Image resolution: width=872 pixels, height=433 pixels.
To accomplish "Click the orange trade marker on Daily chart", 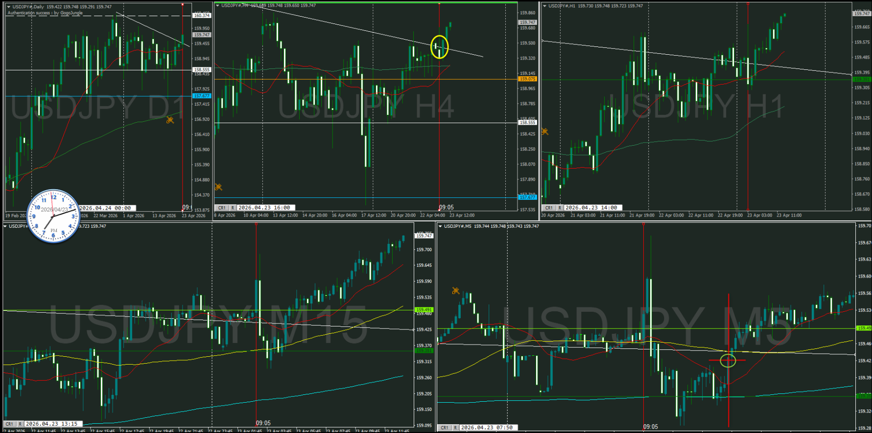I will coord(170,120).
